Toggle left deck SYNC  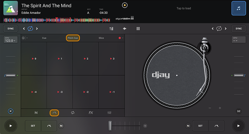[10, 28]
